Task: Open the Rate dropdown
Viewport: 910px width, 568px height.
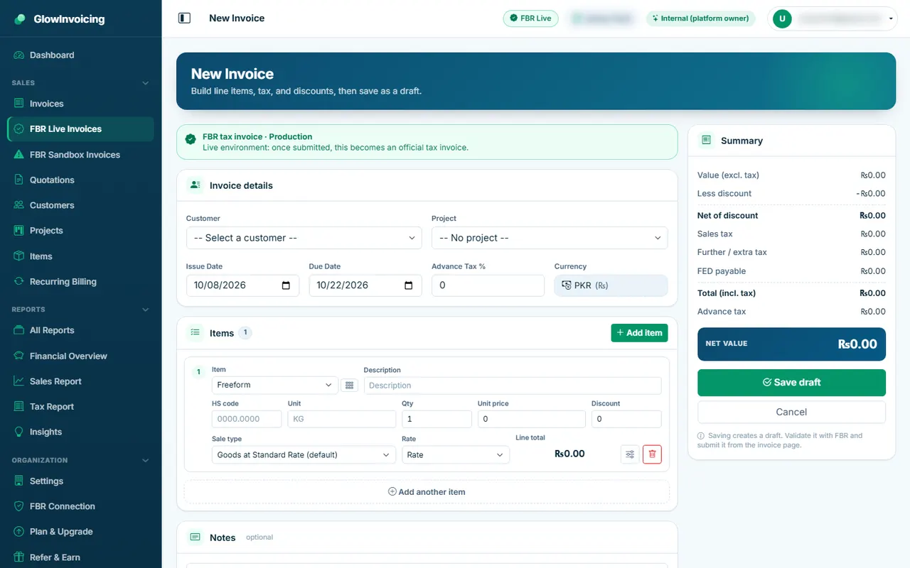Action: coord(456,454)
